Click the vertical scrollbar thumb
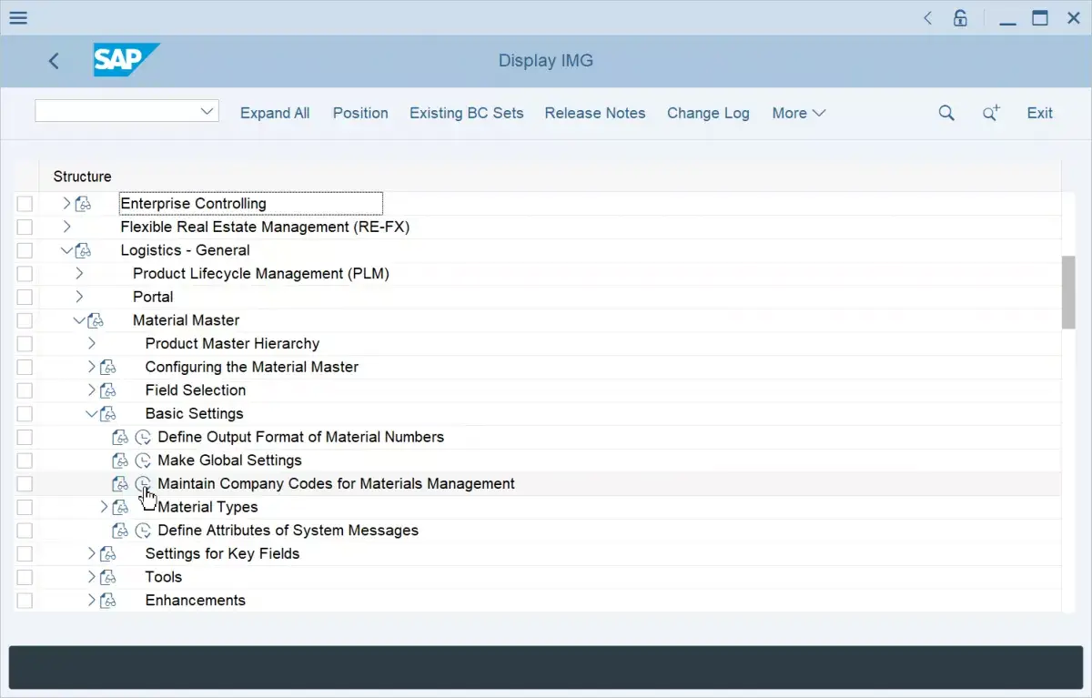This screenshot has height=698, width=1092. pyautogui.click(x=1068, y=291)
